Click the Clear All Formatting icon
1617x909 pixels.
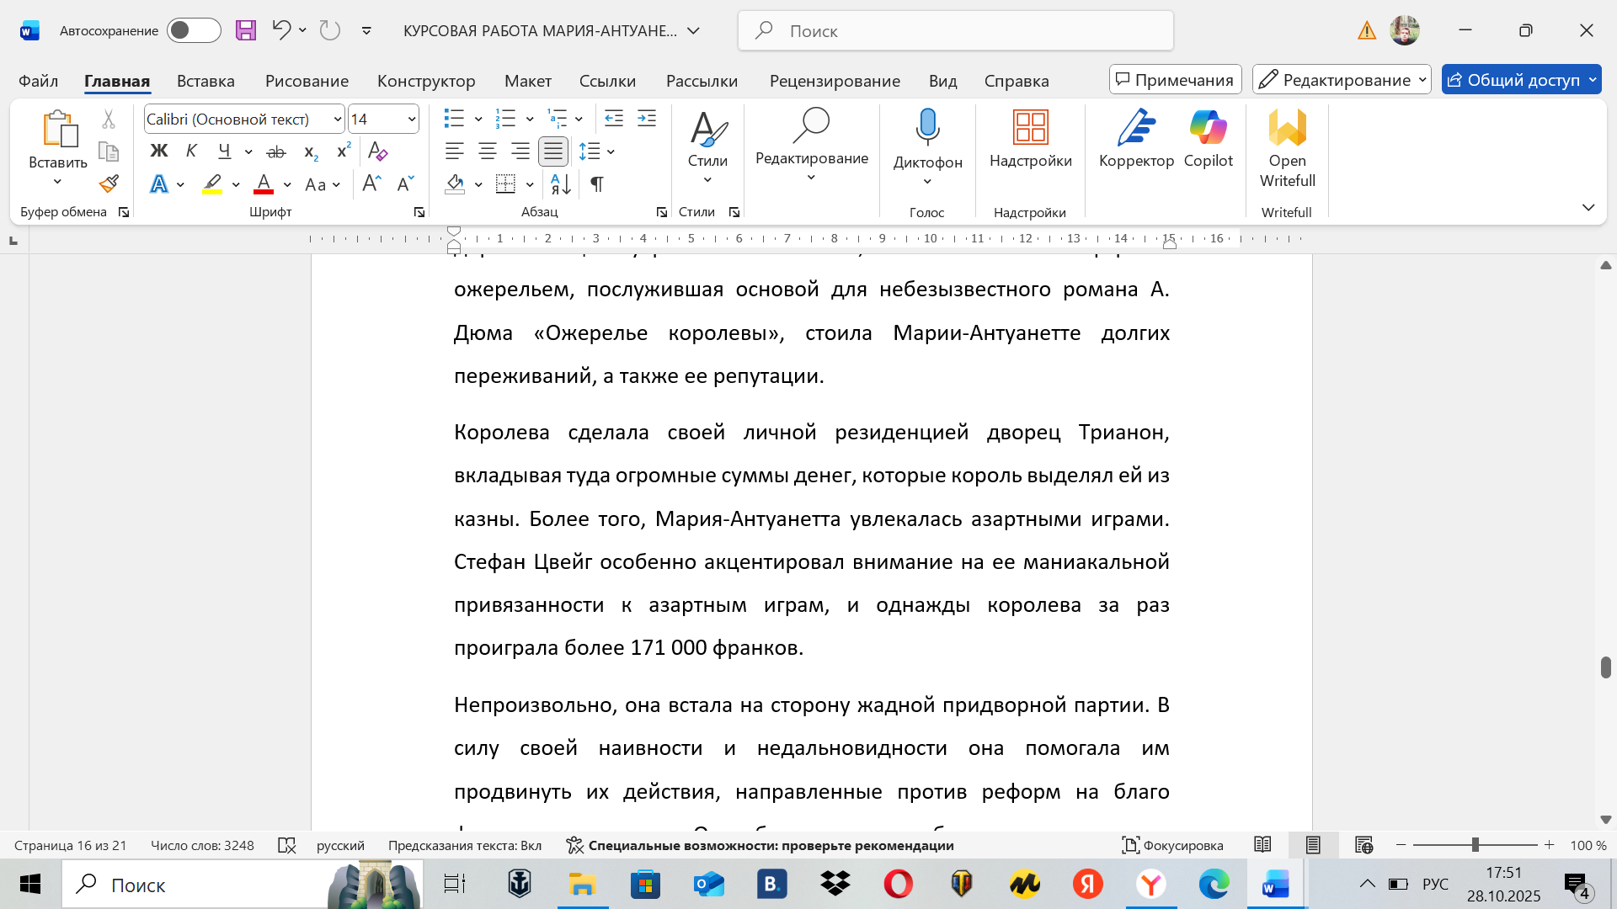[x=377, y=151]
